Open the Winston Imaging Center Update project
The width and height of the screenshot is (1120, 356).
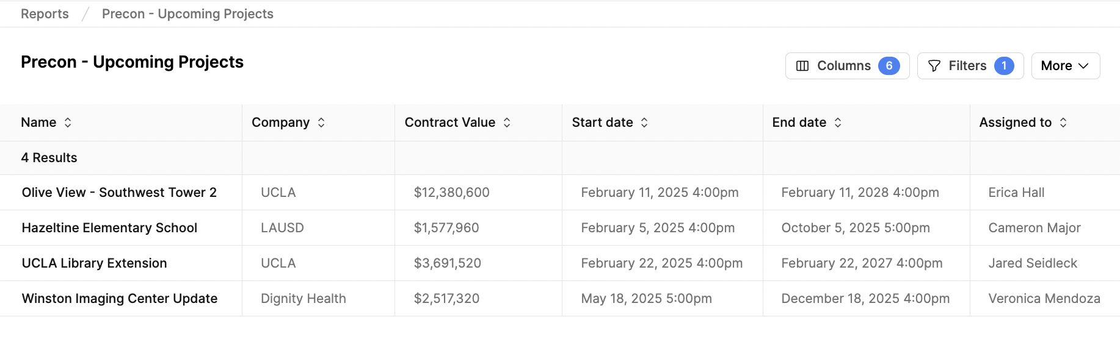120,299
